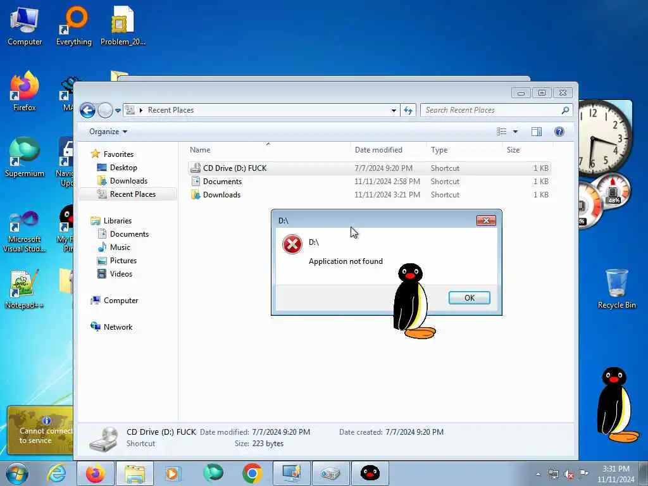Select Libraries in the navigation pane
Image resolution: width=648 pixels, height=486 pixels.
tap(117, 221)
